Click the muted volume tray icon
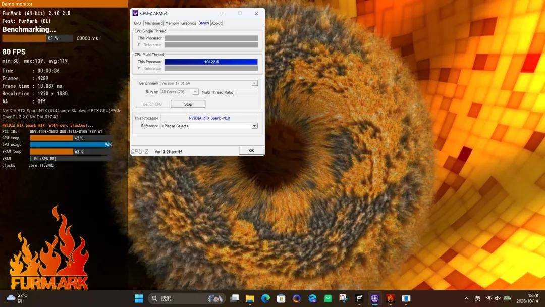Viewport: 545px width, 307px height. tap(498, 298)
